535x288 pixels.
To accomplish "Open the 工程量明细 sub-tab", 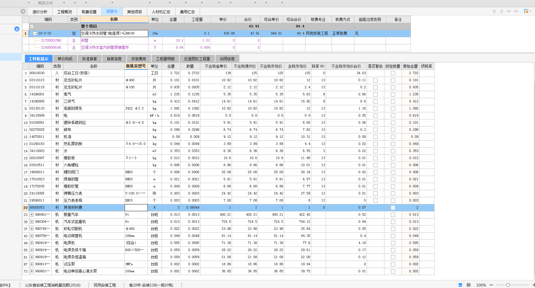I will pyautogui.click(x=165, y=59).
